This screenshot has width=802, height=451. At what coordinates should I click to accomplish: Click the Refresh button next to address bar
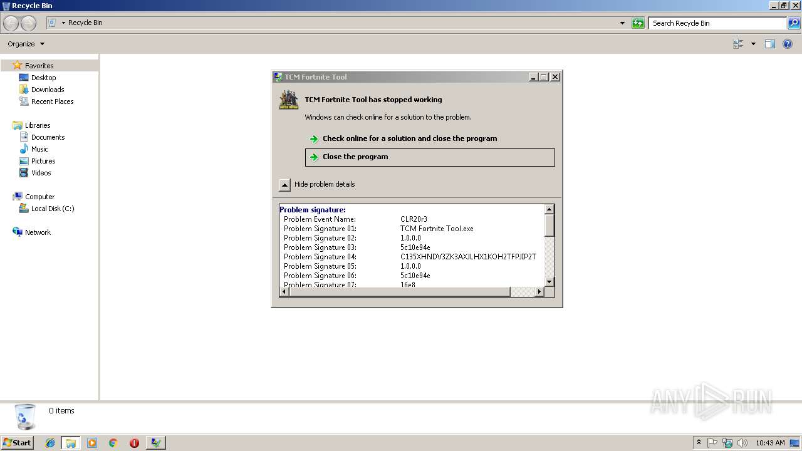pos(638,23)
